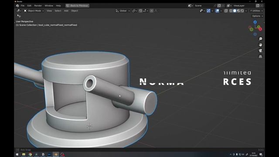Click the taskbar clock
The height and width of the screenshot is (157, 279).
point(254,154)
